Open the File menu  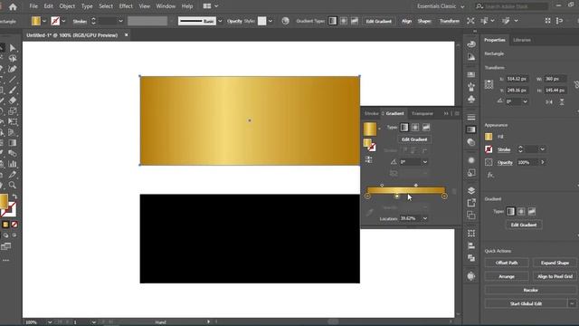(x=33, y=6)
